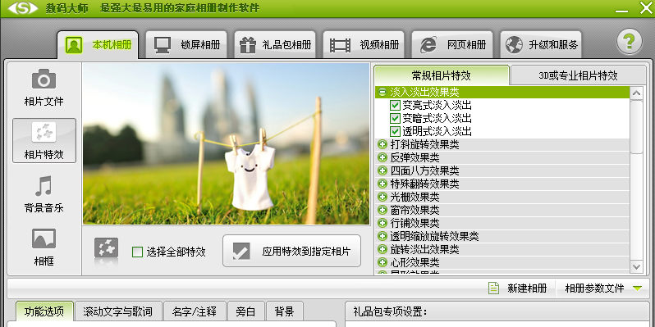Image resolution: width=655 pixels, height=327 pixels.
Task: Click the green help question mark icon
Action: pos(629,42)
